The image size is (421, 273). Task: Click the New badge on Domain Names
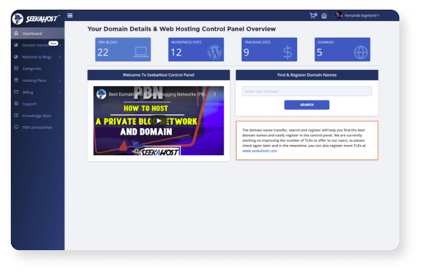53,43
